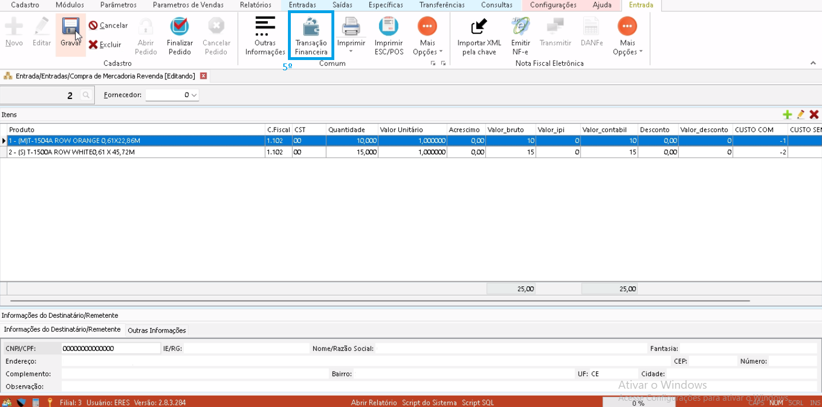Select the T-1504A ROW ORANGE item row
Viewport: 822px width, 407px height.
click(x=411, y=141)
